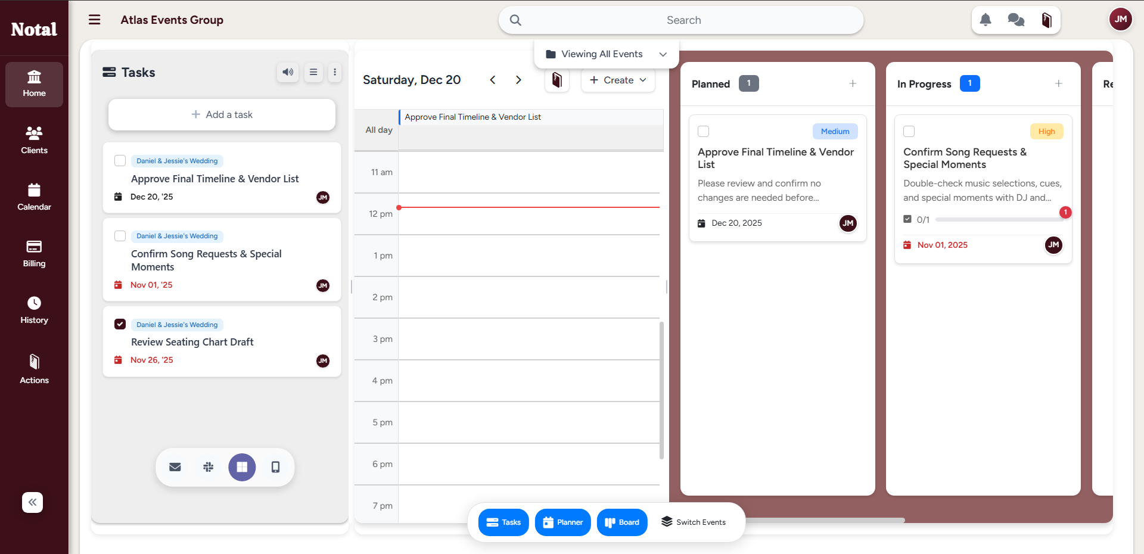Collapse the sidebar with double-chevron icon
Image resolution: width=1144 pixels, height=554 pixels.
point(33,502)
